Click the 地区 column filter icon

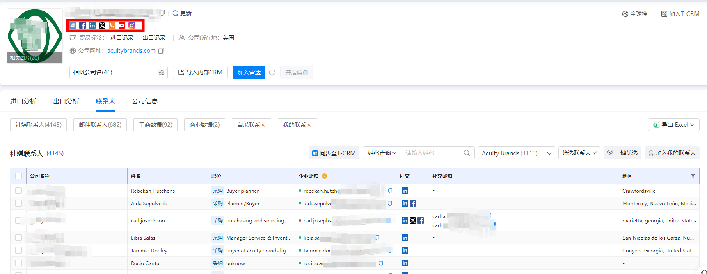[693, 176]
